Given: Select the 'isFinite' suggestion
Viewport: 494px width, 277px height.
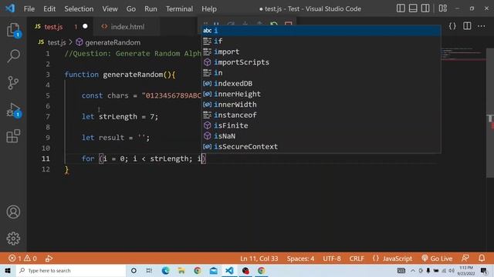Looking at the screenshot, I should coord(321,125).
